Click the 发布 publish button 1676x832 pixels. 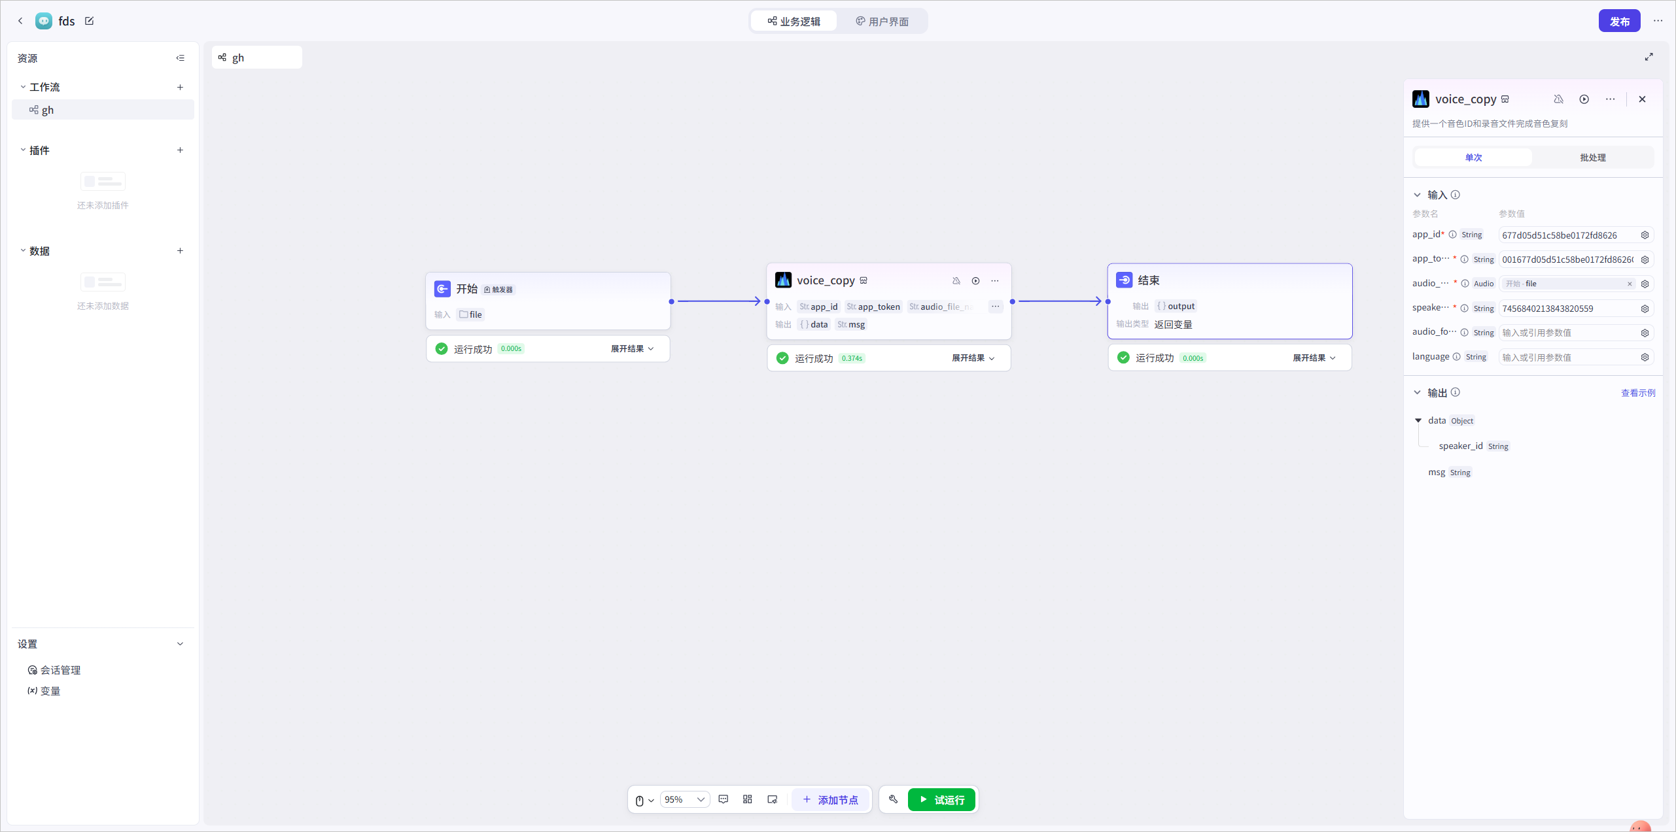coord(1619,21)
